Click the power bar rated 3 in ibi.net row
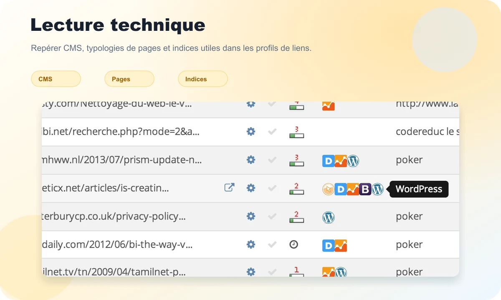The height and width of the screenshot is (300, 501). 296,132
